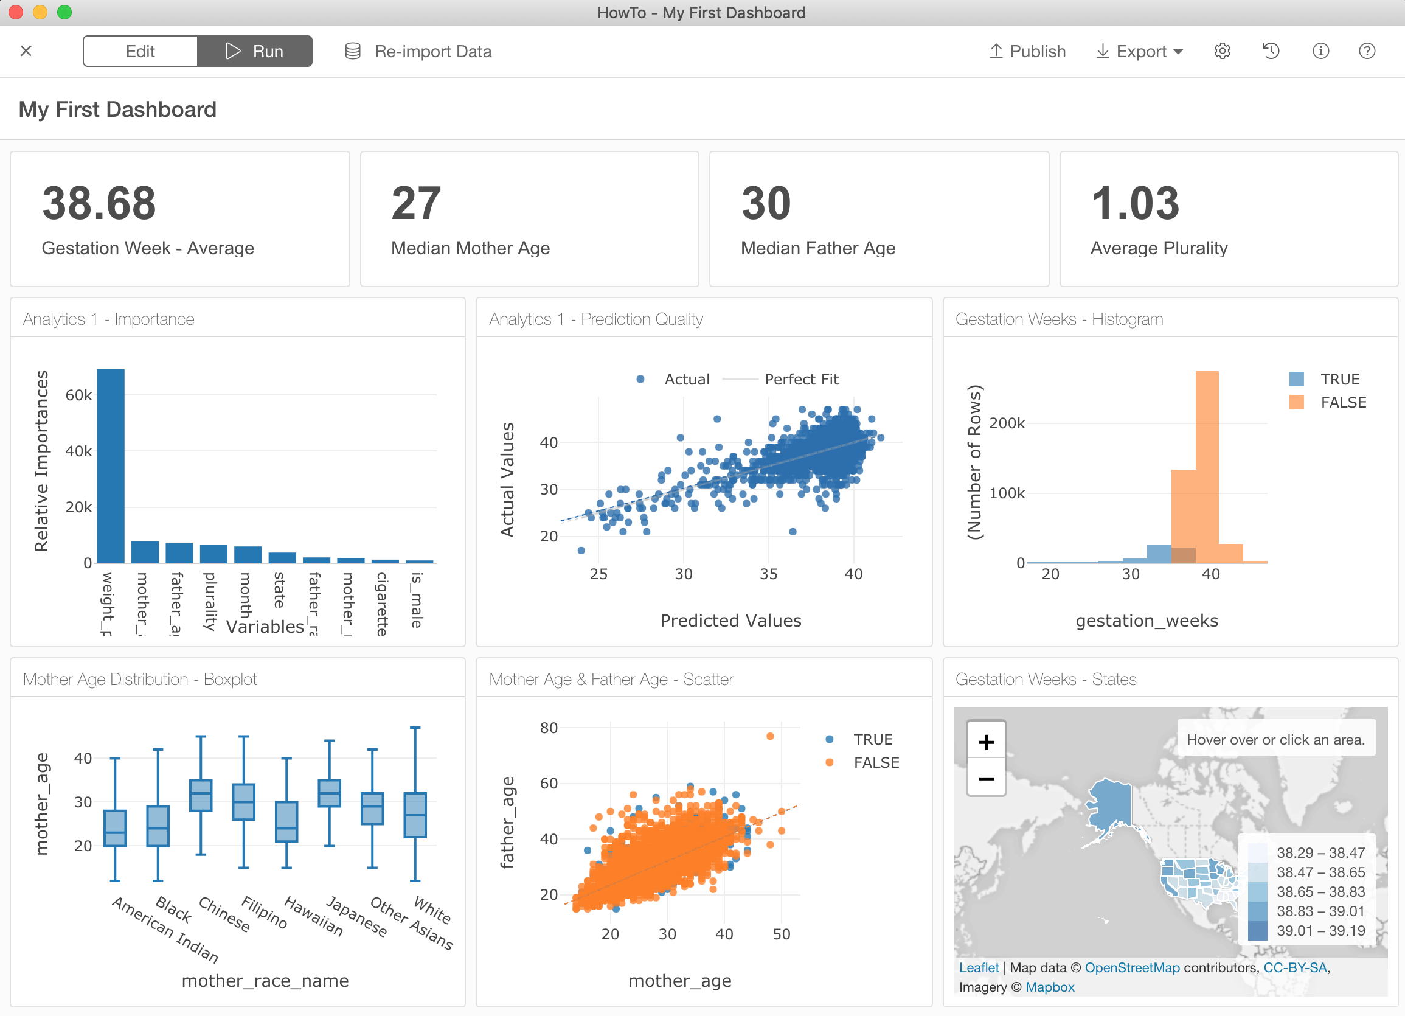Screen dimensions: 1405x1016
Task: Open the OpenStreetMap link
Action: (x=1132, y=968)
